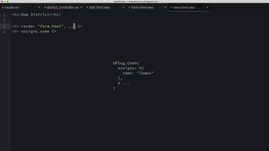The image size is (269, 151).
Task: Click the unsaved dot on district_controller.ex tab
Action: tap(81, 8)
